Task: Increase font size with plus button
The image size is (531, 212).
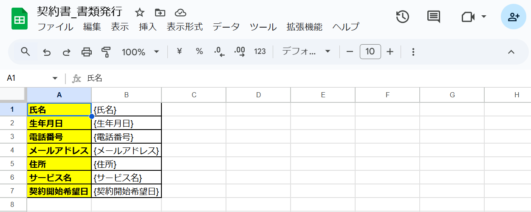Action: 390,52
